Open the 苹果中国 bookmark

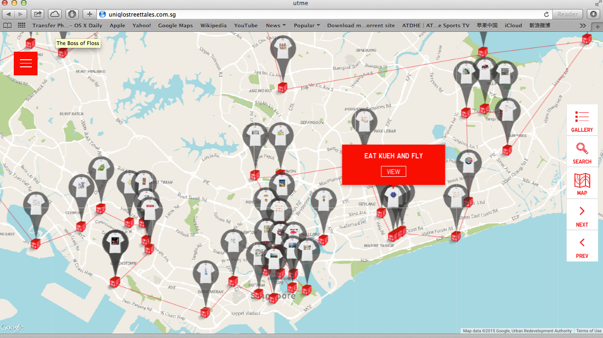[487, 26]
